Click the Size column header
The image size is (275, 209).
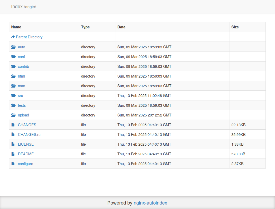[235, 27]
